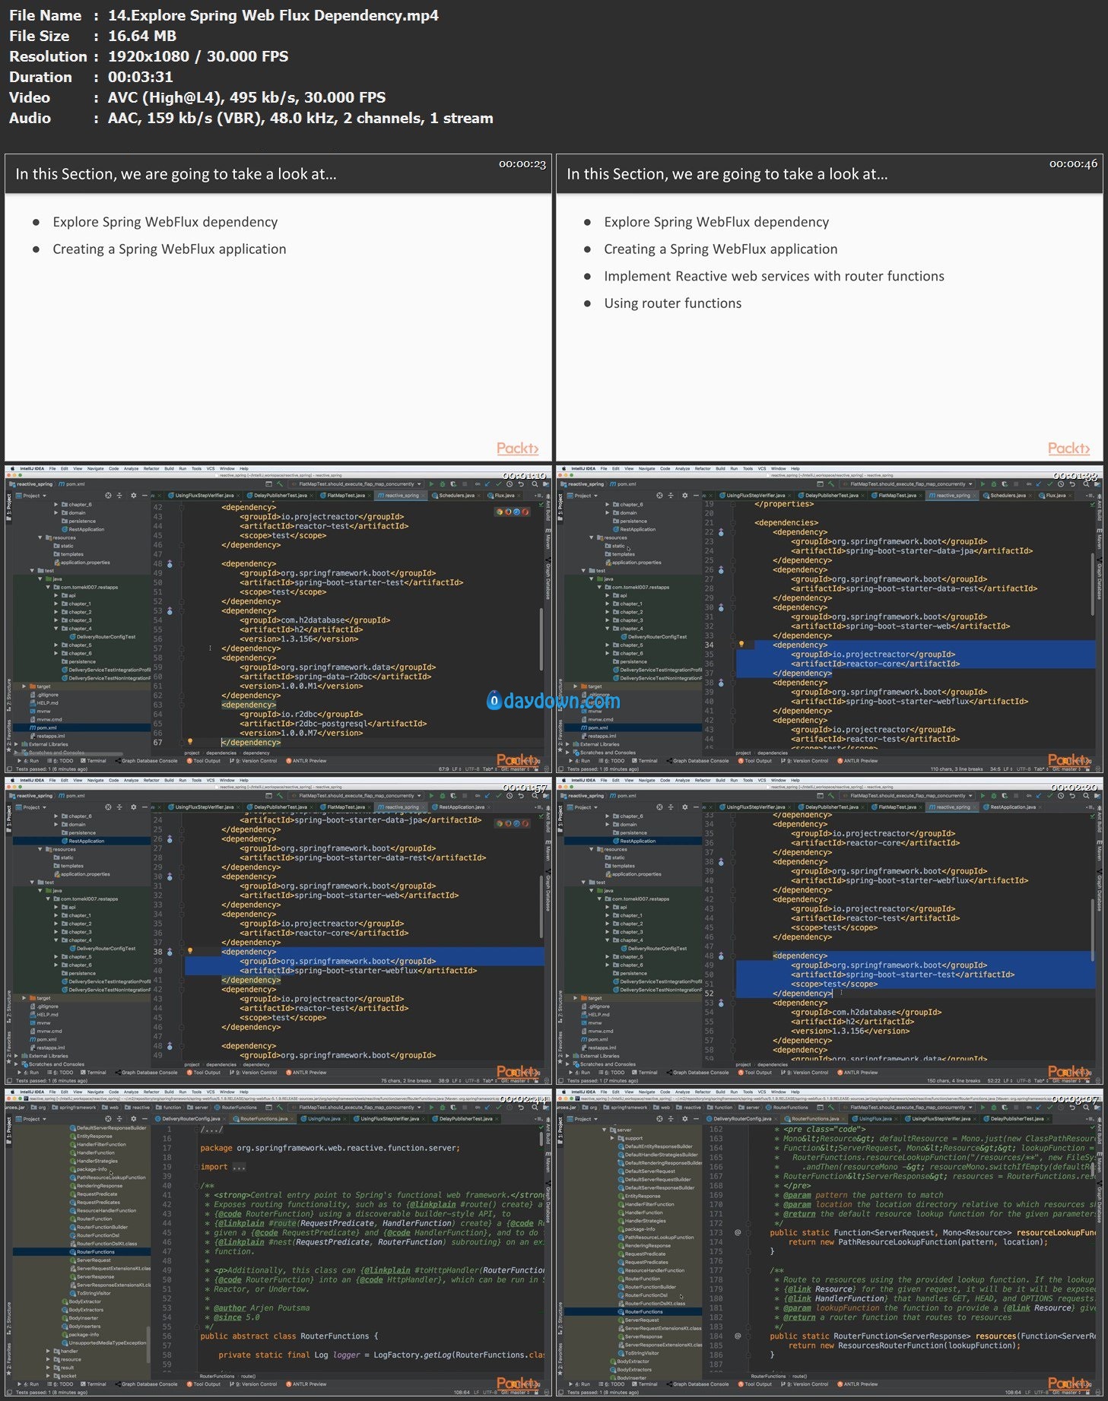This screenshot has width=1108, height=1401.
Task: Click the Opera browser icon in the 00:01:10 frame
Action: coord(525,512)
